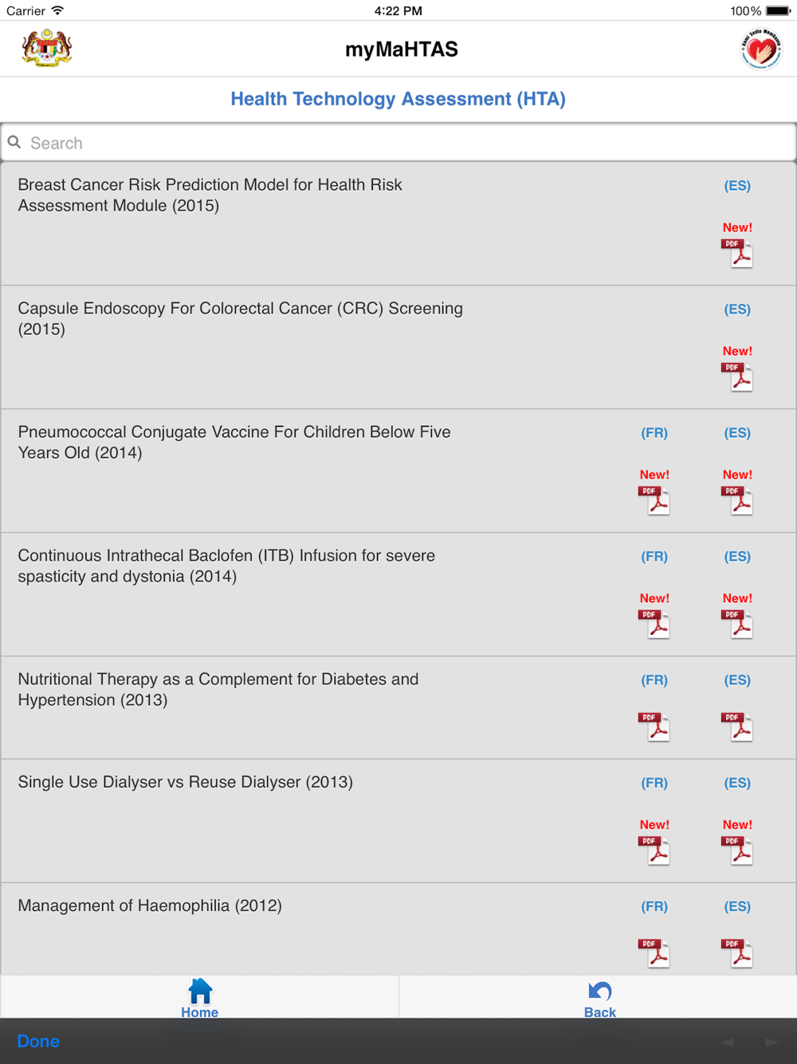The width and height of the screenshot is (797, 1064).
Task: Open Management of Haemophilia ES PDF icon
Action: 737,953
